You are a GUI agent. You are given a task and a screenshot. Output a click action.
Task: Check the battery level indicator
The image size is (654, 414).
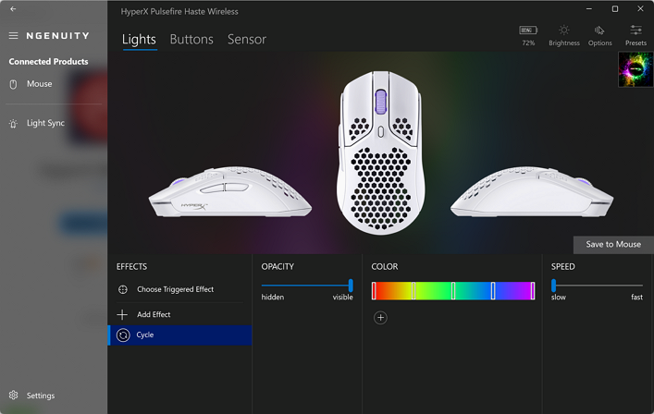(x=528, y=34)
